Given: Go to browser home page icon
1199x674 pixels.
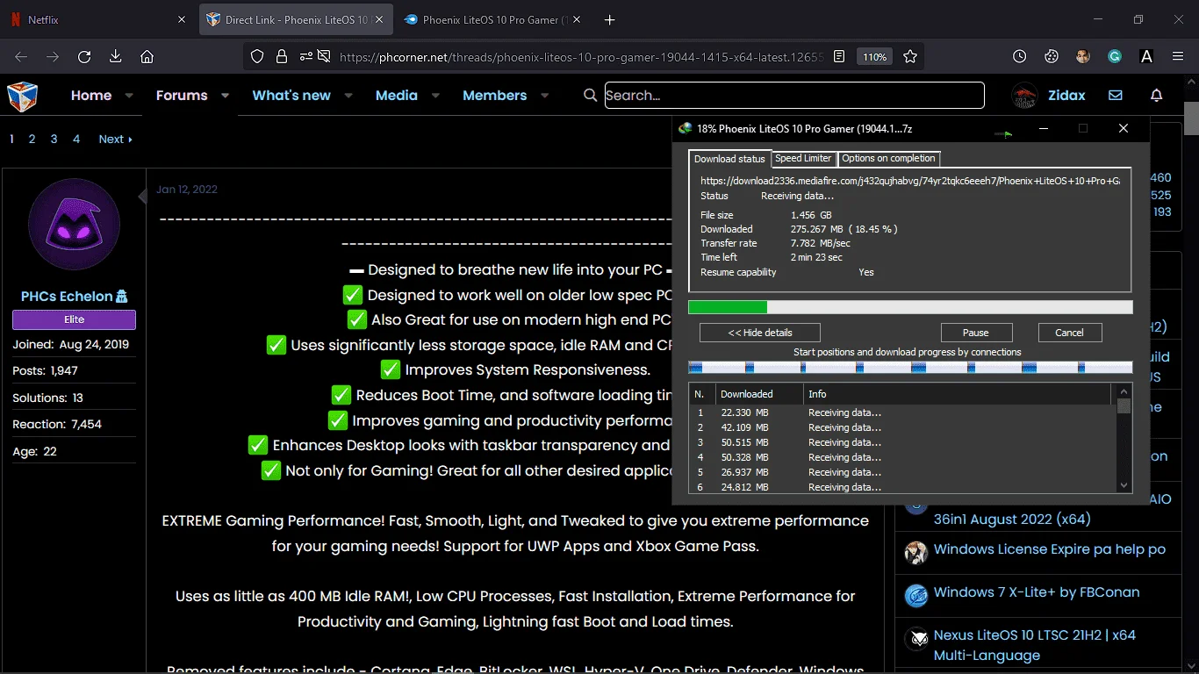Looking at the screenshot, I should (147, 56).
